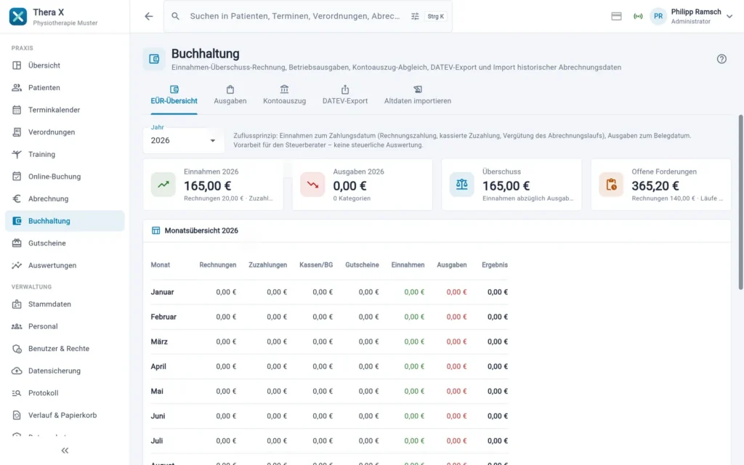Screen dimensions: 744x465
Task: Expand the Philipp Ramsch account menu
Action: click(729, 16)
